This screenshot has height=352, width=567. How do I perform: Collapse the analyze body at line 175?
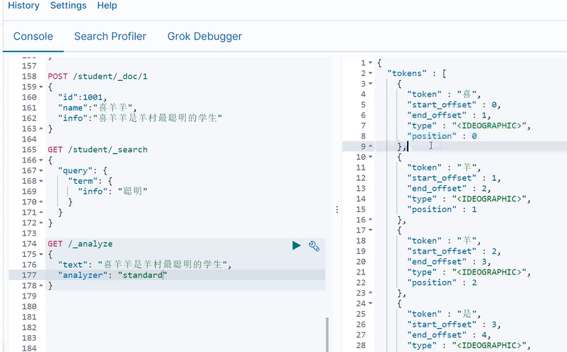click(41, 254)
